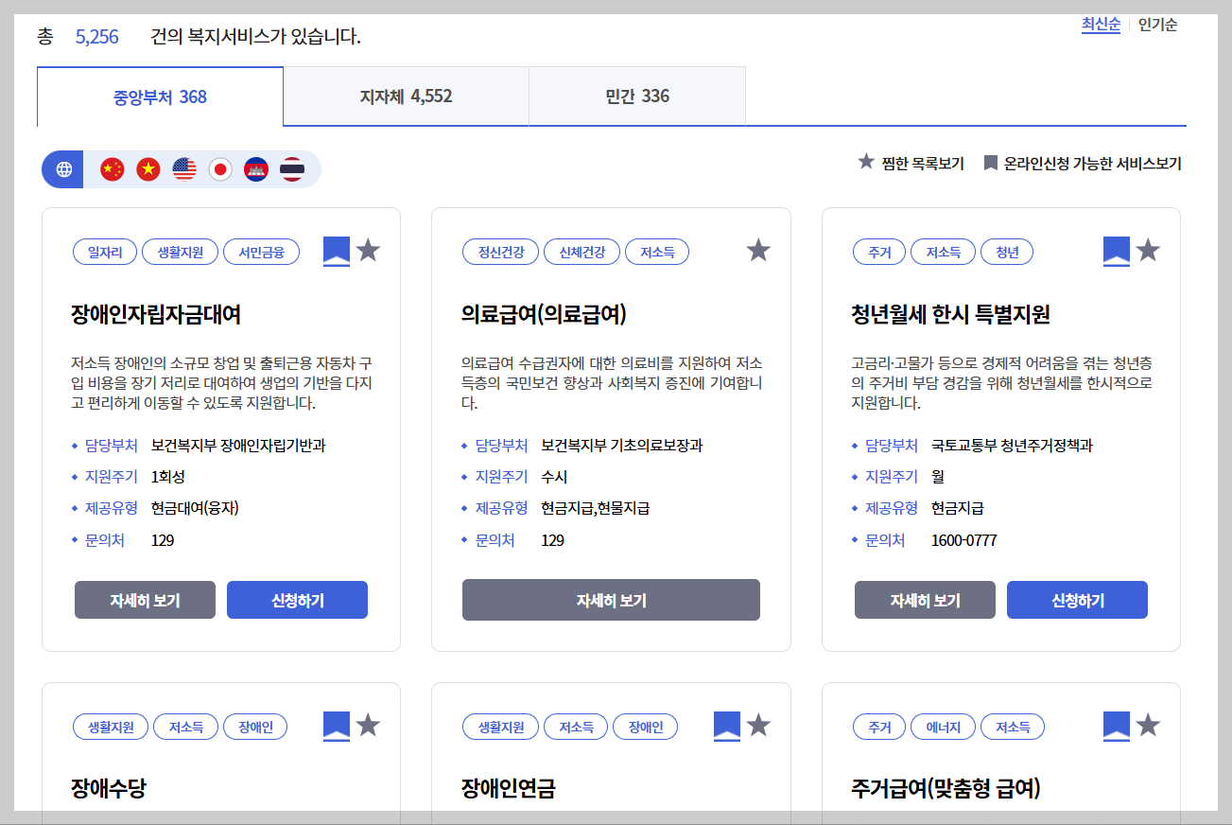This screenshot has width=1232, height=825.
Task: Favorite 장애수당 with the star icon
Action: 368,726
